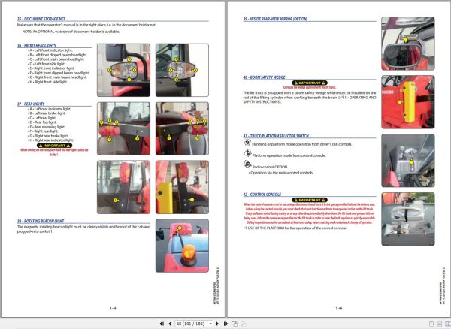Image resolution: width=451 pixels, height=329 pixels.
Task: Click the right front headlight photo
Action: point(182,70)
